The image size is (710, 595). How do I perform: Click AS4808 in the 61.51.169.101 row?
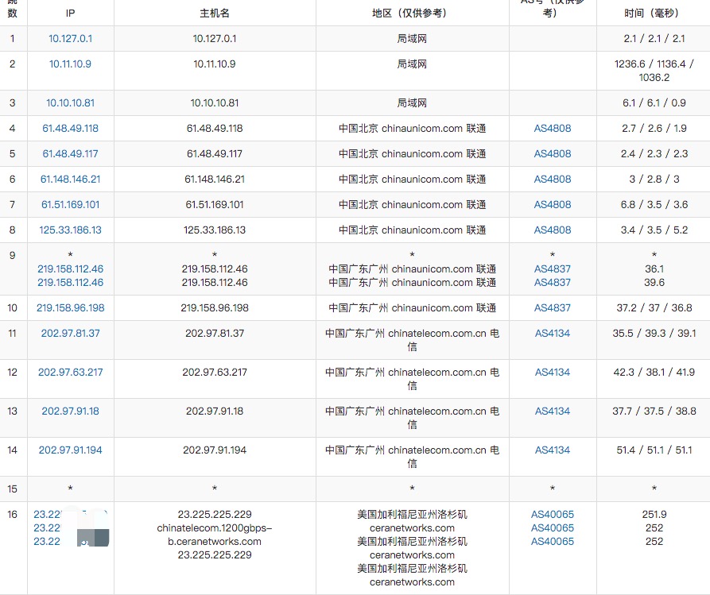(x=553, y=204)
